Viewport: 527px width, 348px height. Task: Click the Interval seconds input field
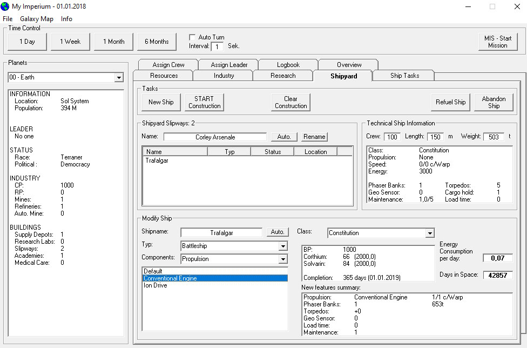pos(217,47)
